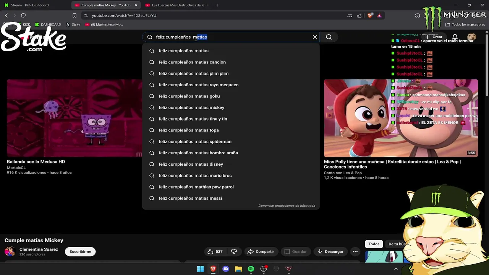Choose suggestion "feliz cumpleaños matias disney"

click(231, 164)
